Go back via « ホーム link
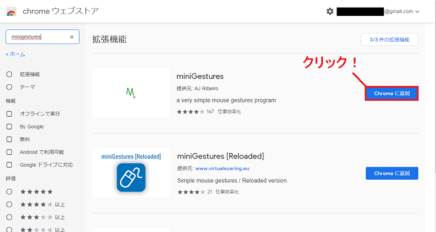 point(15,54)
